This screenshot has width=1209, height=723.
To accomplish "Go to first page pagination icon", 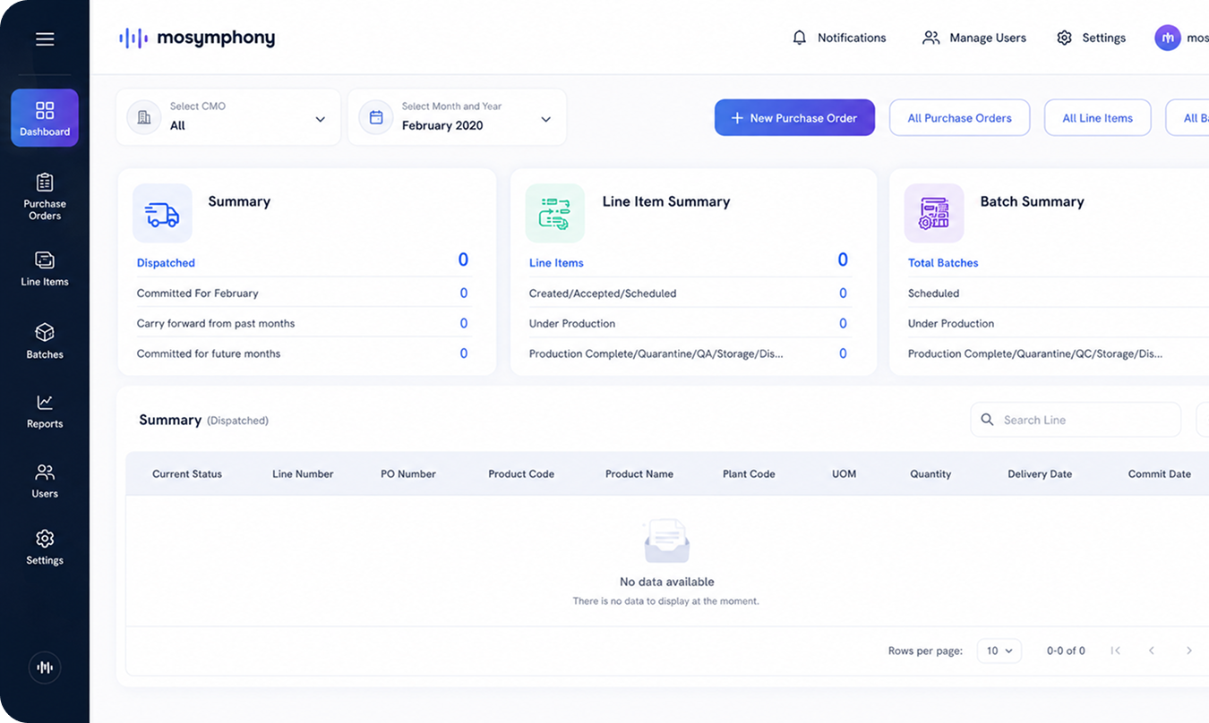I will [x=1115, y=651].
